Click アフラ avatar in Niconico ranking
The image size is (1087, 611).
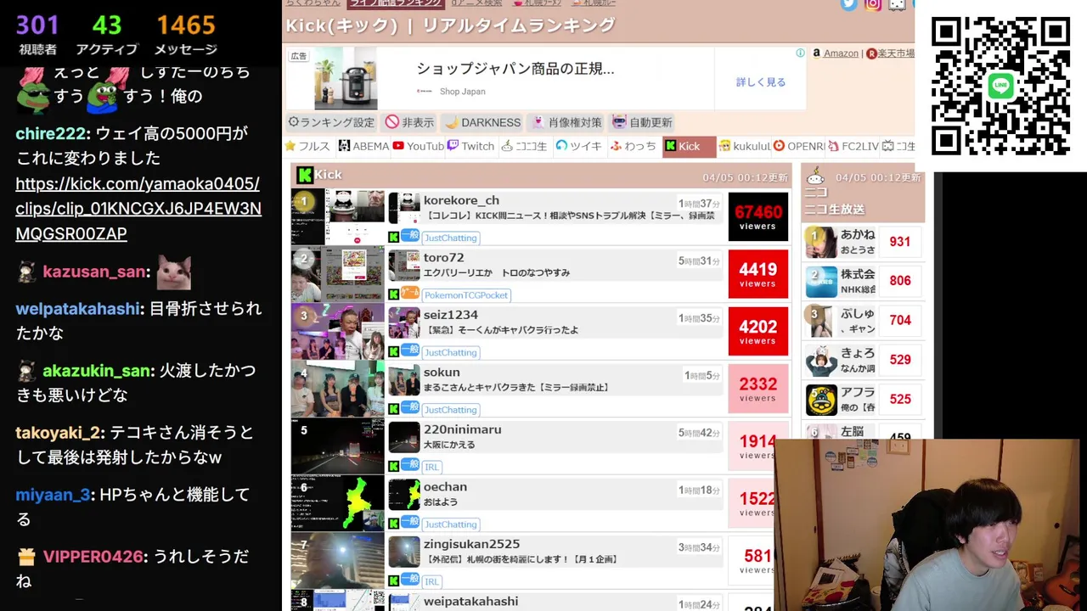(x=821, y=400)
